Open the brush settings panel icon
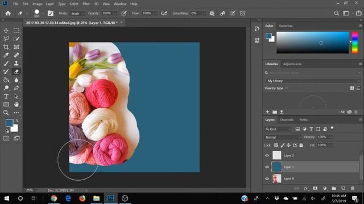This screenshot has width=364, height=204. tap(51, 14)
